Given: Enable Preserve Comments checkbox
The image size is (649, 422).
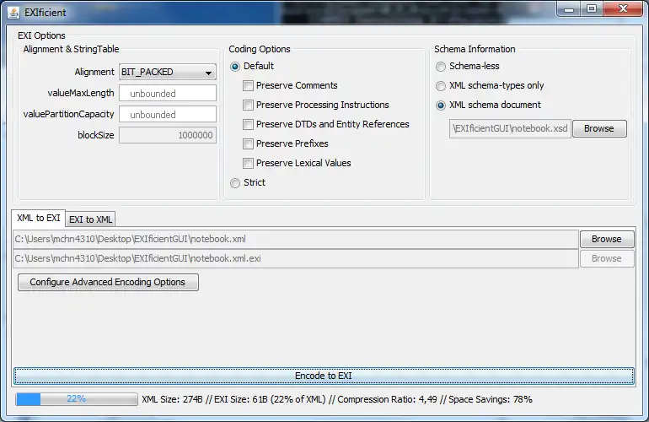Looking at the screenshot, I should pyautogui.click(x=248, y=86).
